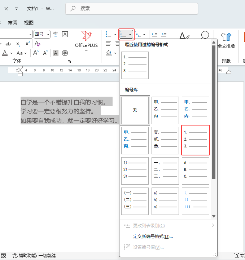The image size is (245, 260).
Task: Select the 无 numbering option
Action: [x=135, y=110]
